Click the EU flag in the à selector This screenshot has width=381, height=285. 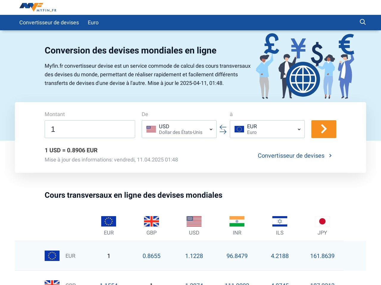tap(239, 129)
